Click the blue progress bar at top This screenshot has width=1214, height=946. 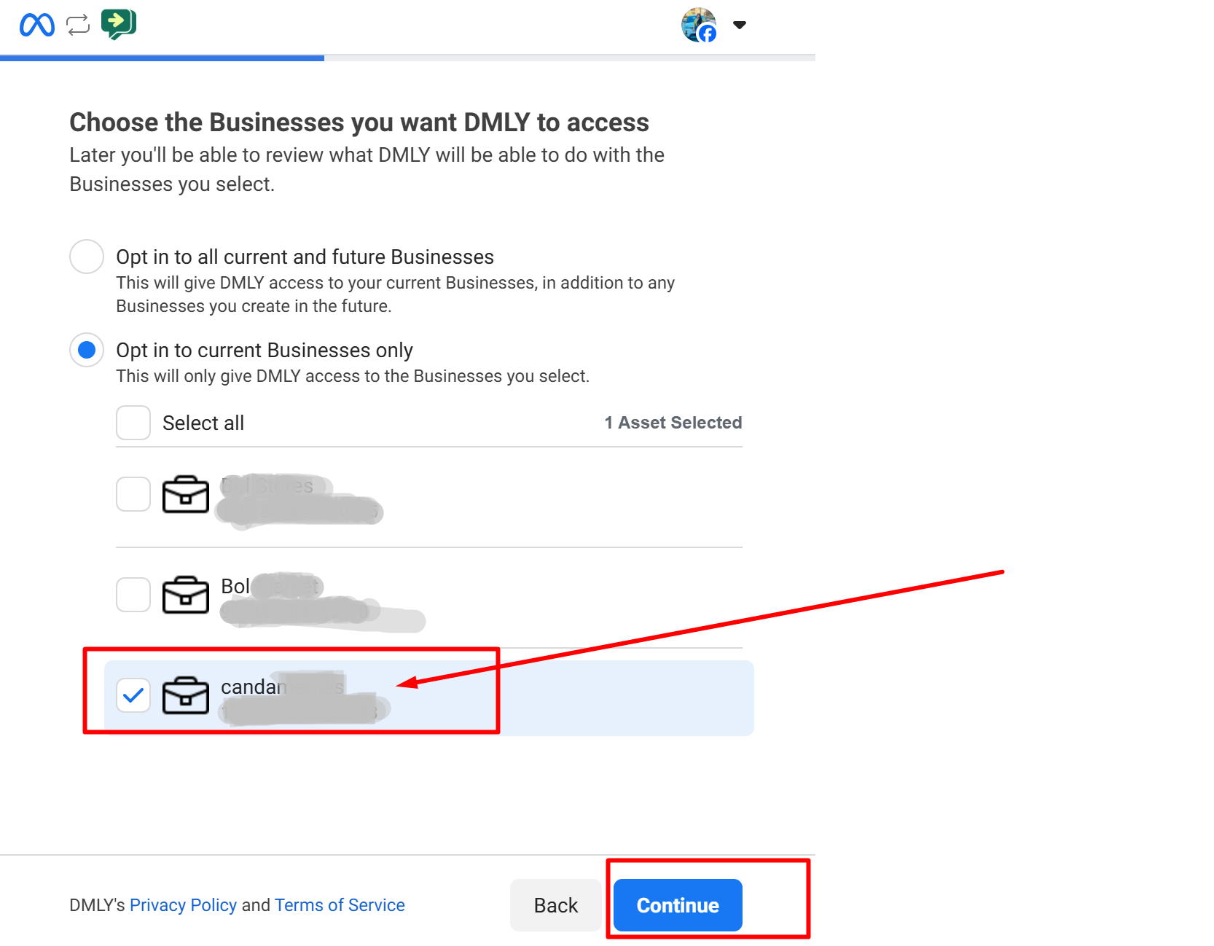coord(162,58)
